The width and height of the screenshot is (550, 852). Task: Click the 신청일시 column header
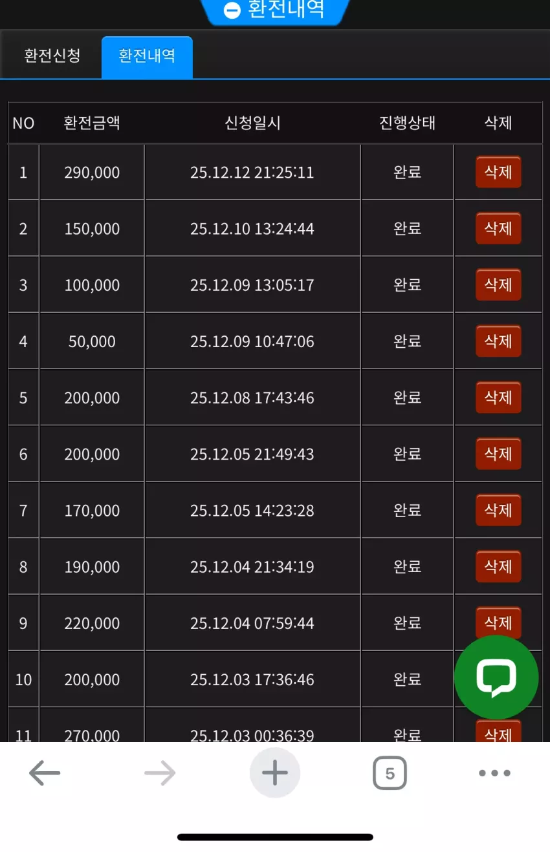pyautogui.click(x=253, y=123)
